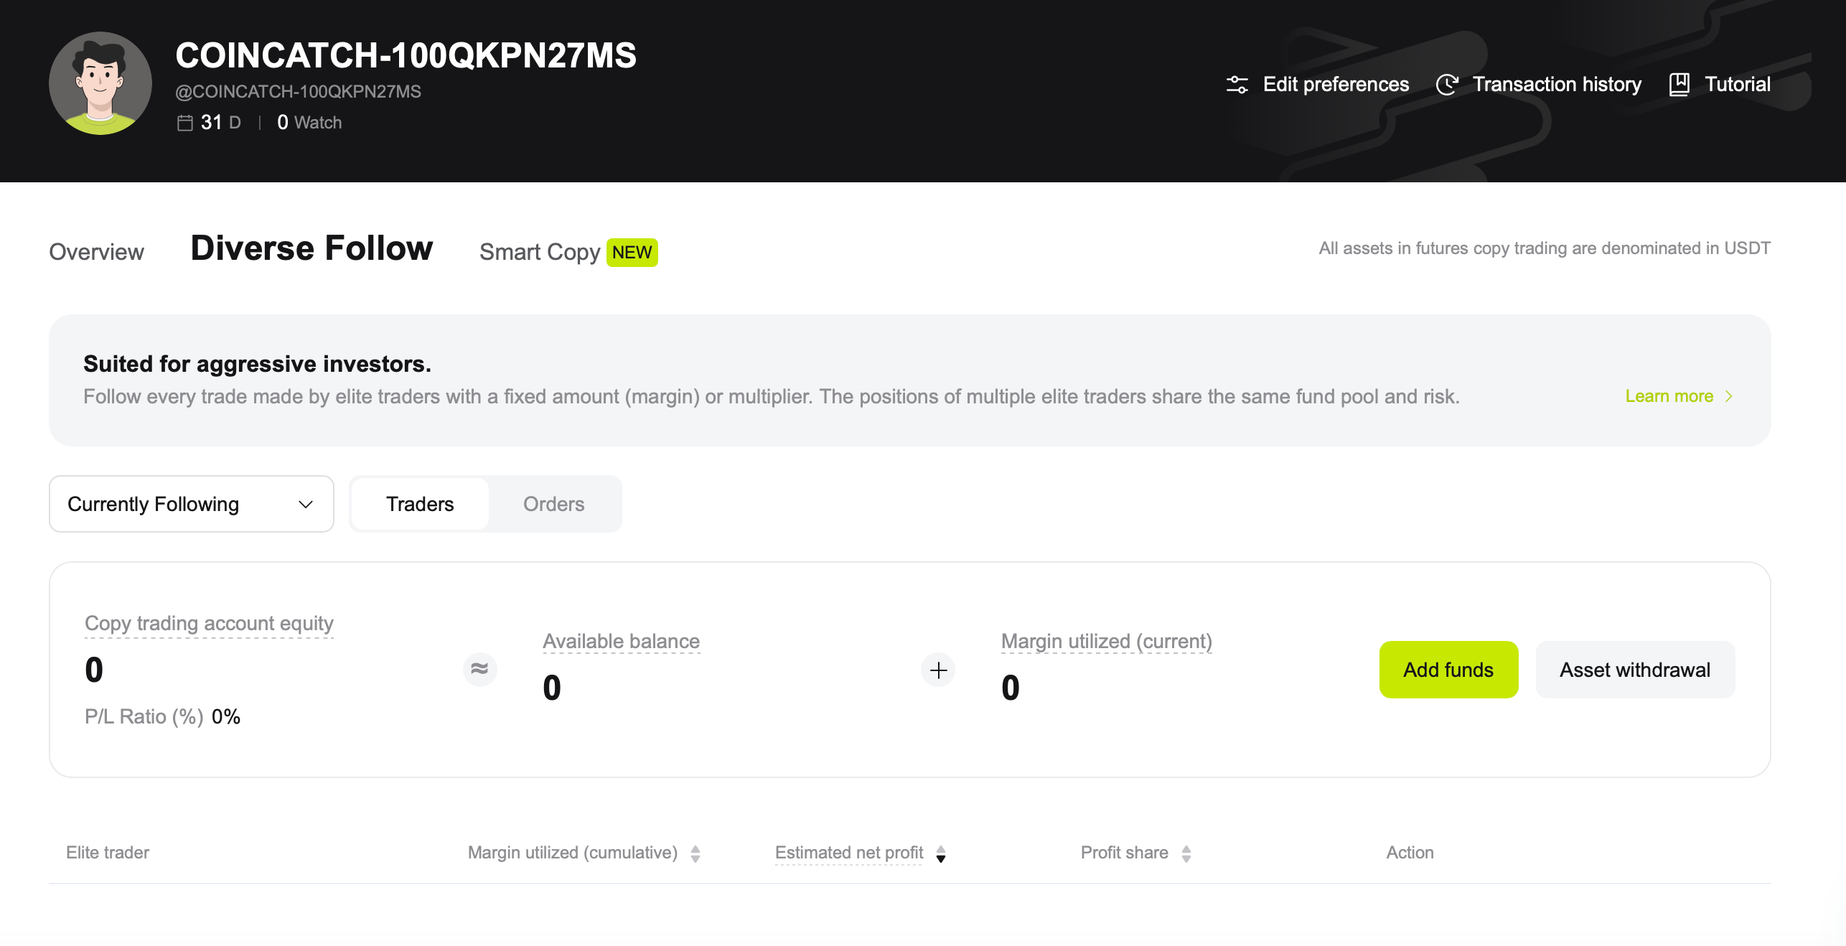Select the Diverse Follow tab

(x=311, y=248)
